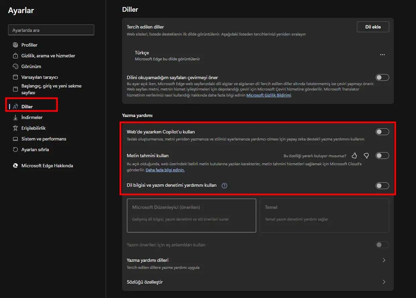The image size is (416, 298).
Task: Click 'Bu özelliği yararlı buluyor musunuz?' text
Action: (315, 156)
